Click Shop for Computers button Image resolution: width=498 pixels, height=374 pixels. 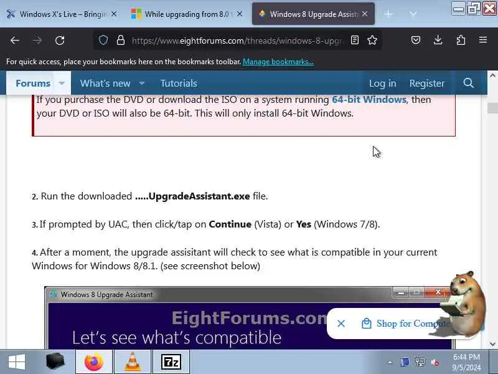point(406,324)
